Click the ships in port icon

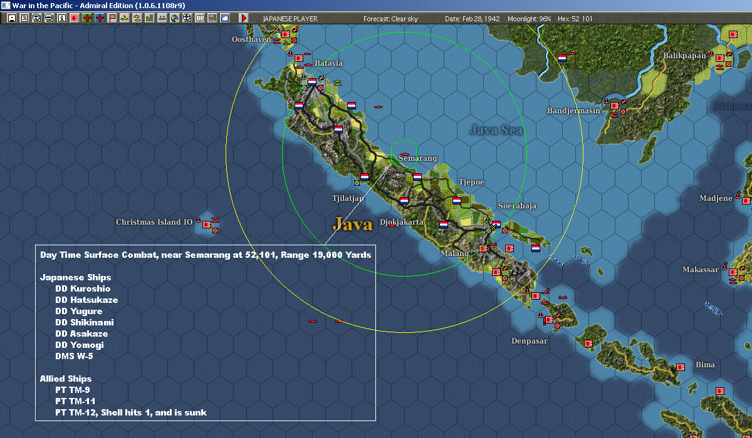click(162, 18)
